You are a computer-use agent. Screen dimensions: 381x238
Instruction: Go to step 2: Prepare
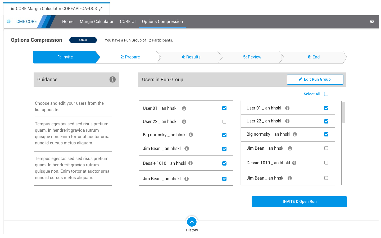click(130, 57)
